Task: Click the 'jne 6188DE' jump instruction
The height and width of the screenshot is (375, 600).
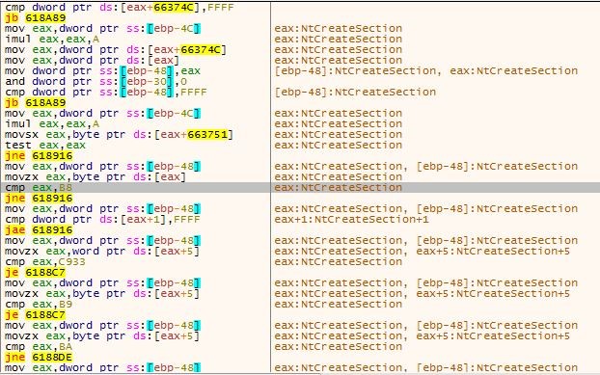Action: click(39, 358)
